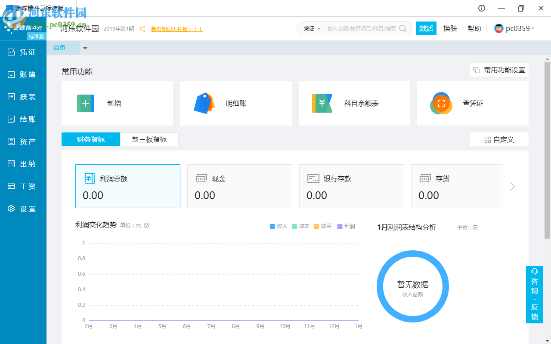Open the tab list arrow next to 首页
551x344 pixels.
[85, 48]
